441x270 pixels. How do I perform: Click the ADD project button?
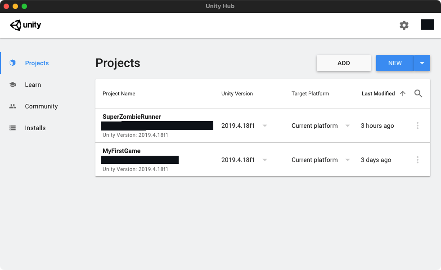click(344, 63)
